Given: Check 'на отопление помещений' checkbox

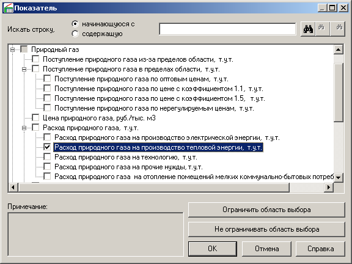Looking at the screenshot, I should pos(47,176).
